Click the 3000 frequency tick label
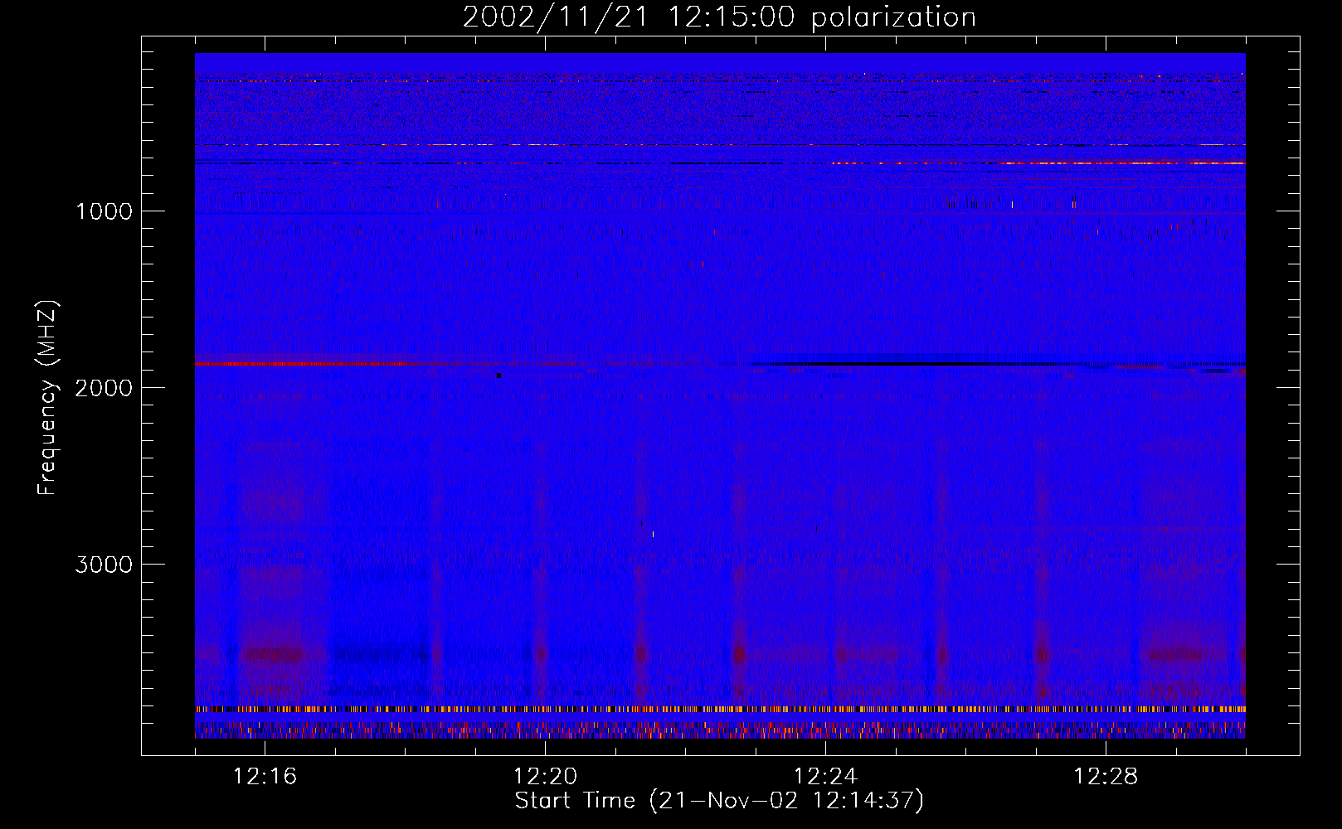The height and width of the screenshot is (829, 1342). (x=105, y=565)
